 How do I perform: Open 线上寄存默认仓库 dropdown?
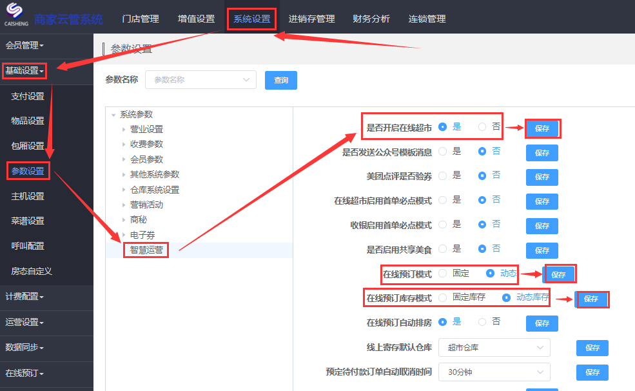[x=494, y=348]
